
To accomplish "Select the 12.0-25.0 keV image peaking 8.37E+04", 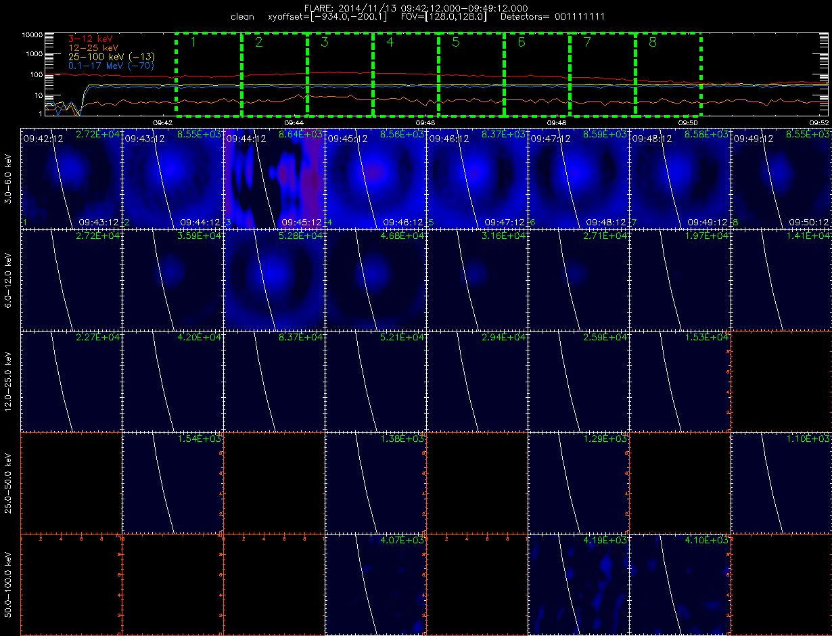I will (274, 381).
